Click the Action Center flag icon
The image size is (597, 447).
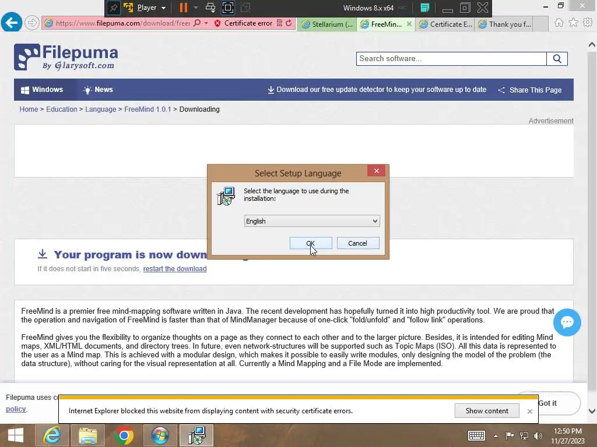click(510, 435)
